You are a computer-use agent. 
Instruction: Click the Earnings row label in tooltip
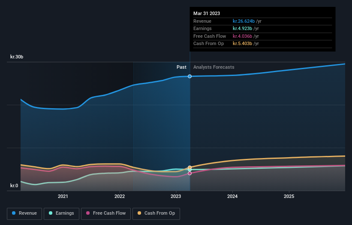pyautogui.click(x=202, y=28)
